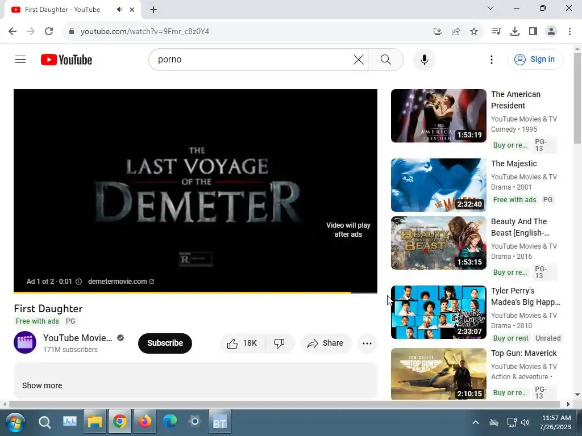Click the horizontal page scrollbar
Screen dimensions: 582x436
point(284,404)
